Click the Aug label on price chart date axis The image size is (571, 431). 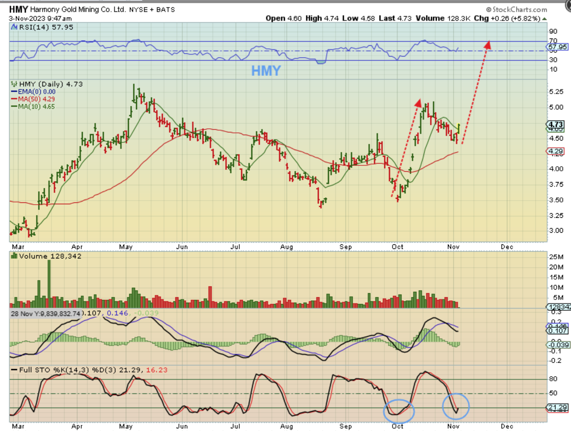(287, 247)
